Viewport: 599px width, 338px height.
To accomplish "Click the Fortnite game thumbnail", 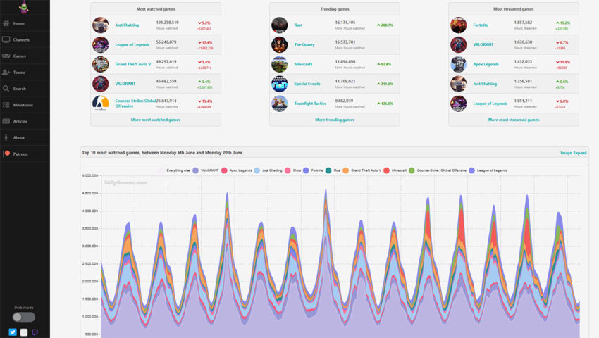I will (x=459, y=25).
